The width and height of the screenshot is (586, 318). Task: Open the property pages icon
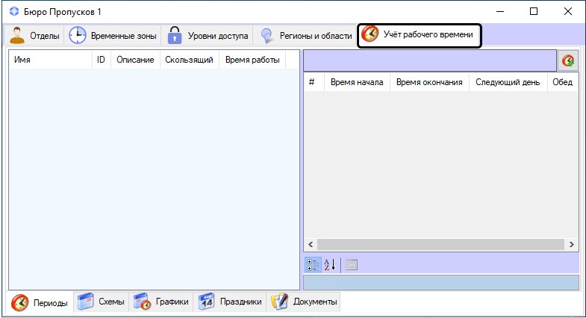click(352, 264)
